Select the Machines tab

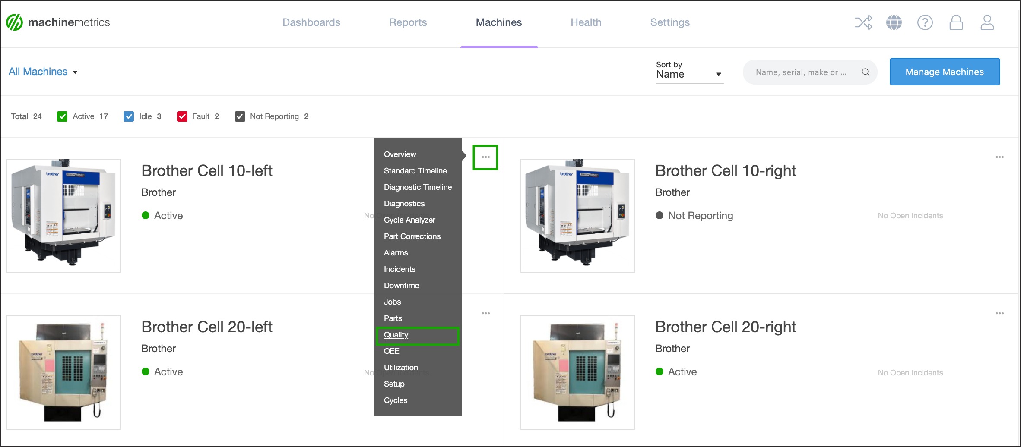click(499, 22)
